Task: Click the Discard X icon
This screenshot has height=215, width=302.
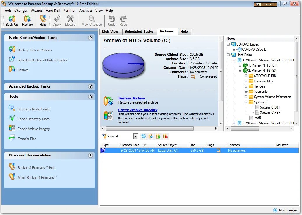Action: [x=70, y=19]
